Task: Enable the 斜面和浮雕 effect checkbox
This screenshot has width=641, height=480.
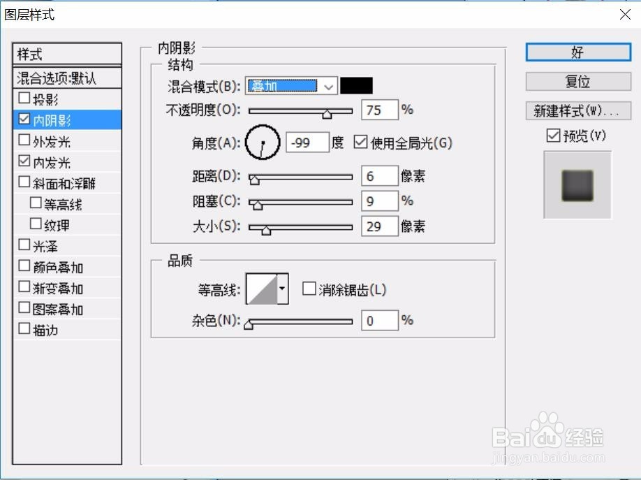Action: 24,182
